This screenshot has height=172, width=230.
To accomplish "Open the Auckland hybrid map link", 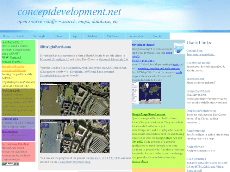I will pyautogui.click(x=94, y=68).
